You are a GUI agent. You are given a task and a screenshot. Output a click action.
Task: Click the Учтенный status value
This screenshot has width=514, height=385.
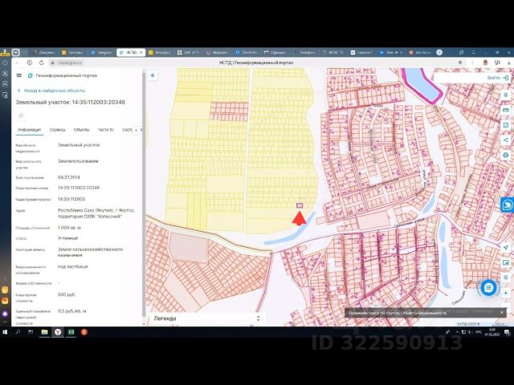click(67, 238)
